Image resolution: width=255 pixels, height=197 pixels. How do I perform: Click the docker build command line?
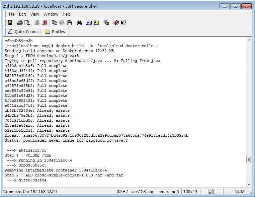point(81,46)
